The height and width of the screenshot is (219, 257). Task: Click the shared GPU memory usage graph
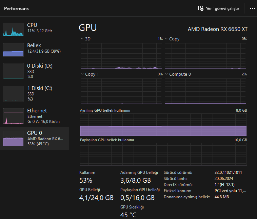[x=163, y=154]
